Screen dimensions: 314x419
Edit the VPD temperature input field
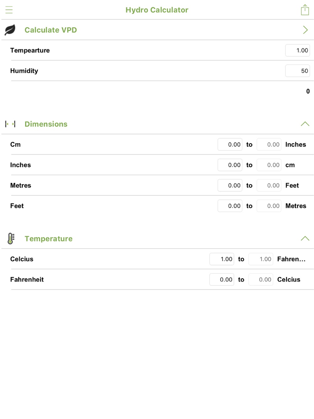(297, 50)
